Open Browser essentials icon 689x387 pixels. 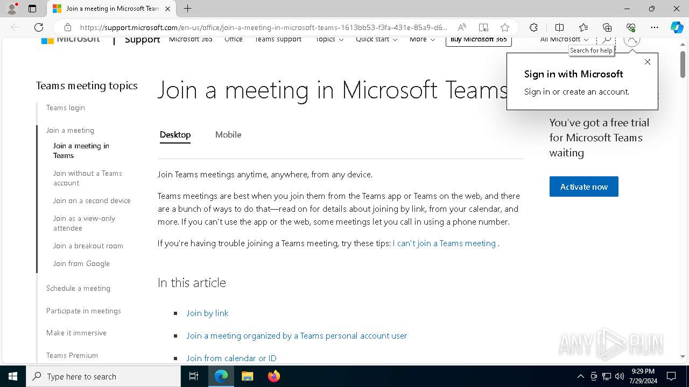pyautogui.click(x=631, y=27)
